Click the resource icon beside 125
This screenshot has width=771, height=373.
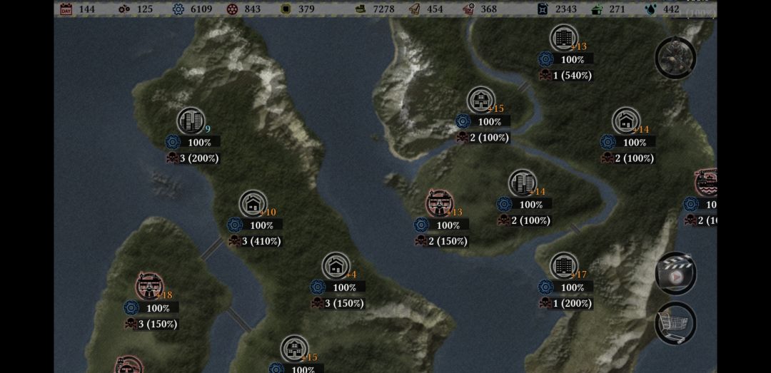tap(124, 9)
